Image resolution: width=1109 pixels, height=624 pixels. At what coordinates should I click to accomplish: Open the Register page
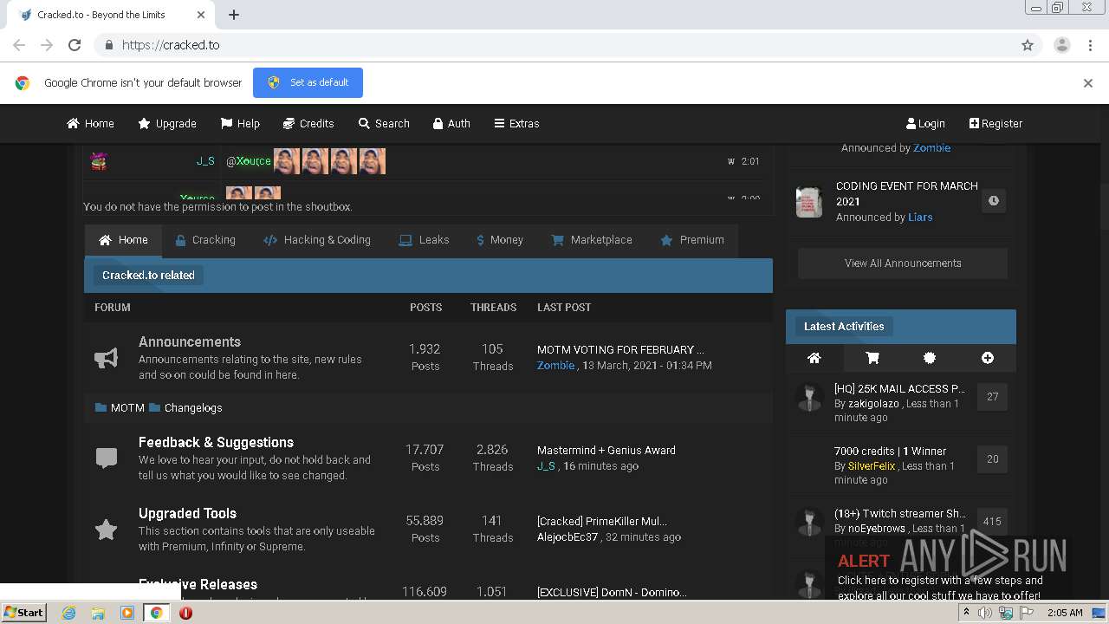point(996,123)
